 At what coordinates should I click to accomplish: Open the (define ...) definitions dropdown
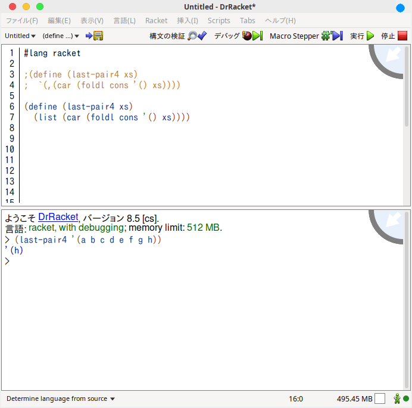(61, 36)
